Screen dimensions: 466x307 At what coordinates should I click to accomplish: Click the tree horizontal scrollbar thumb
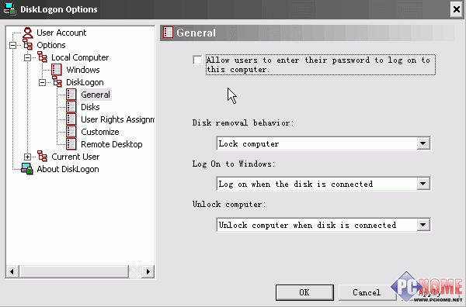click(x=74, y=271)
